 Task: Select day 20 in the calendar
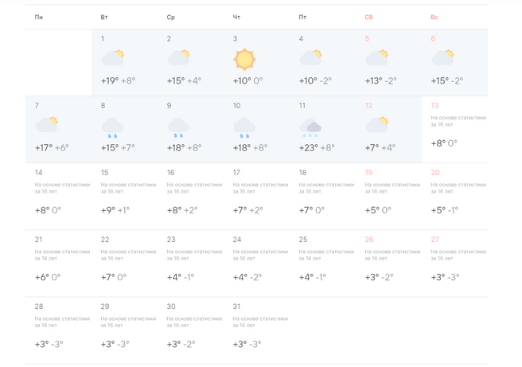[x=454, y=196]
